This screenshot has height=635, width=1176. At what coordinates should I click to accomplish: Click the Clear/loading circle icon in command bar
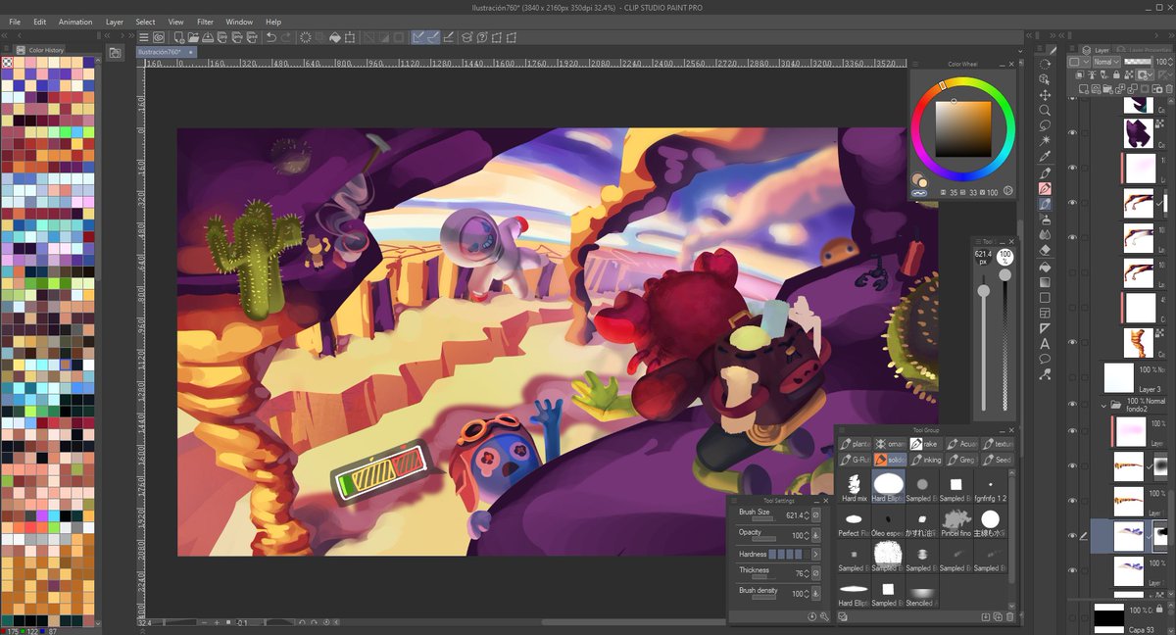click(306, 37)
